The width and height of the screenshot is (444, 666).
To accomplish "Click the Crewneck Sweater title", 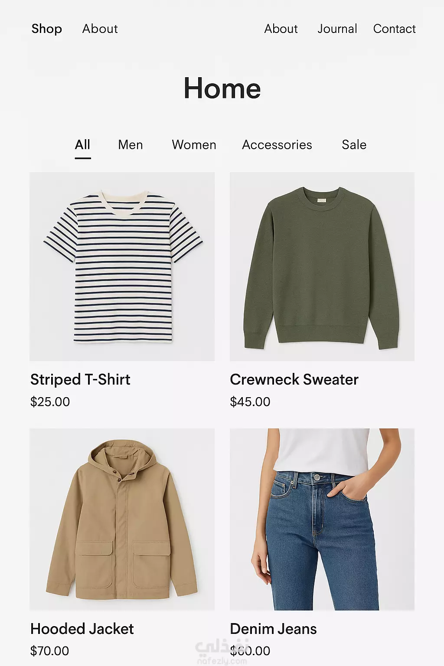I will [294, 379].
